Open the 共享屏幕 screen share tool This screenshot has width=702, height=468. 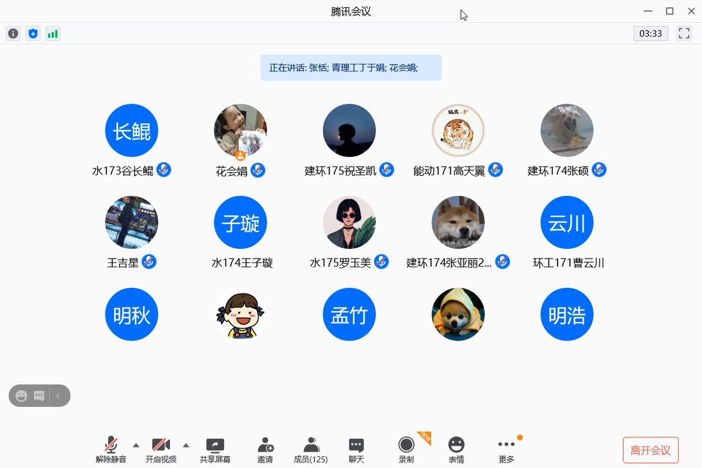pos(215,450)
